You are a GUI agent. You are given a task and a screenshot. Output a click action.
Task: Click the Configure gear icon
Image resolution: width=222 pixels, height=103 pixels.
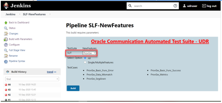click(x=6, y=45)
